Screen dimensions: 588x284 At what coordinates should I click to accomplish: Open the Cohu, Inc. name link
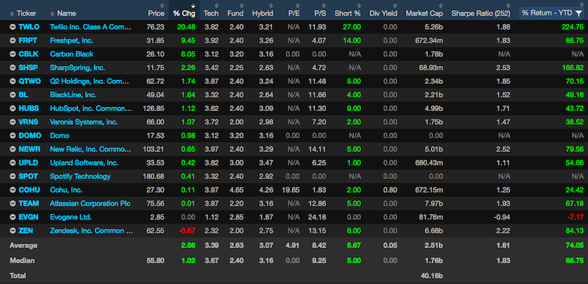66,190
